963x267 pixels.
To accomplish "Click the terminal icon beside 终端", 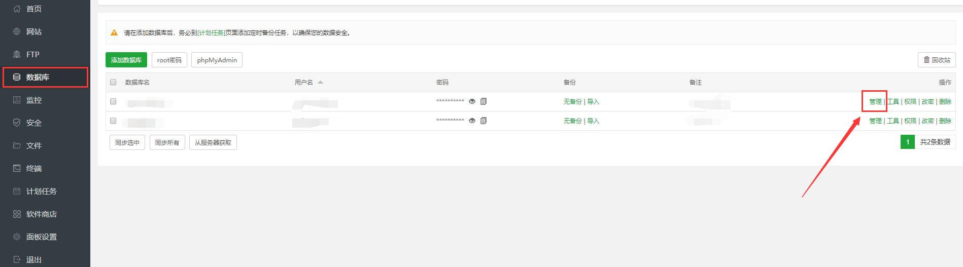I will coord(17,168).
